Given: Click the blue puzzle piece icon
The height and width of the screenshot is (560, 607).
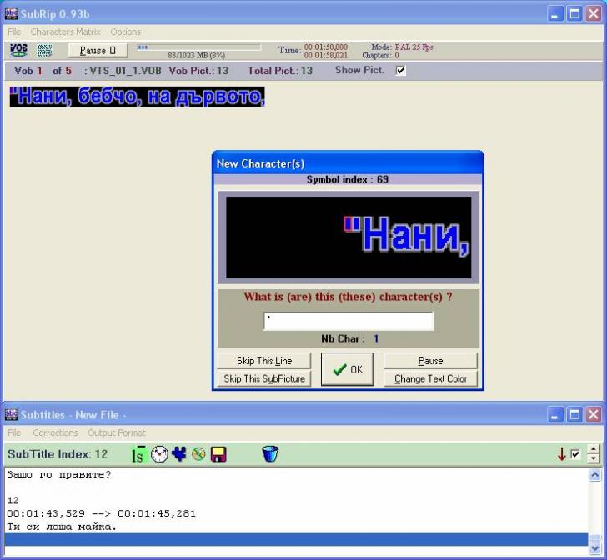Looking at the screenshot, I should click(x=179, y=454).
